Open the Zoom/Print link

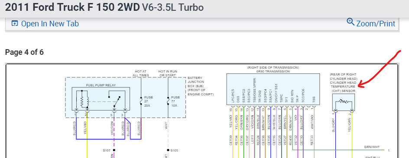tap(376, 24)
